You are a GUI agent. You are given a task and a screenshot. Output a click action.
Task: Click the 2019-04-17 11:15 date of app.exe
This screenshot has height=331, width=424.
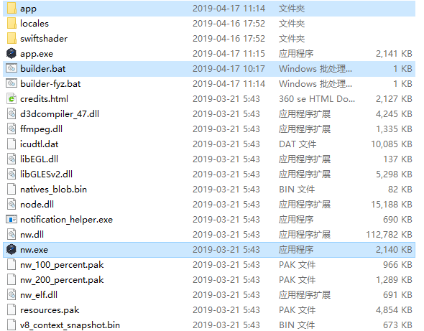click(229, 54)
